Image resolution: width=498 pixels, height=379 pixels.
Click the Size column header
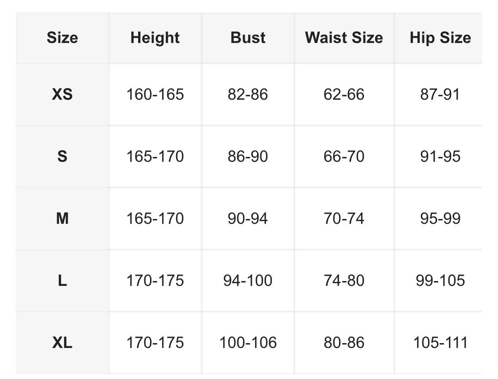(x=62, y=38)
